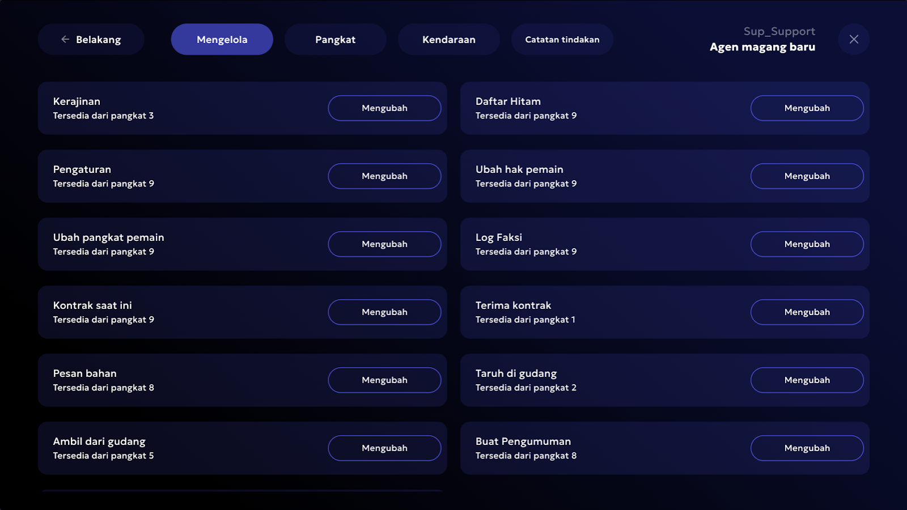Click the Agen magang baru rank title
This screenshot has width=907, height=510.
point(762,47)
